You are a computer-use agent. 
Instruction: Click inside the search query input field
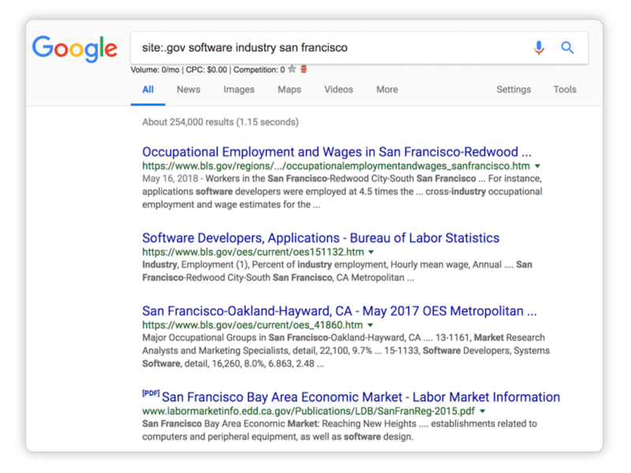pos(315,47)
